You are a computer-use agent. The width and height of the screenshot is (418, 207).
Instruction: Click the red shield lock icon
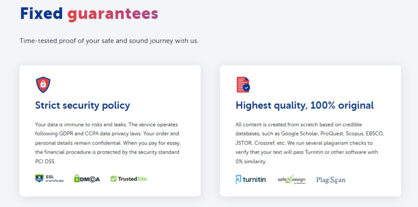click(43, 85)
